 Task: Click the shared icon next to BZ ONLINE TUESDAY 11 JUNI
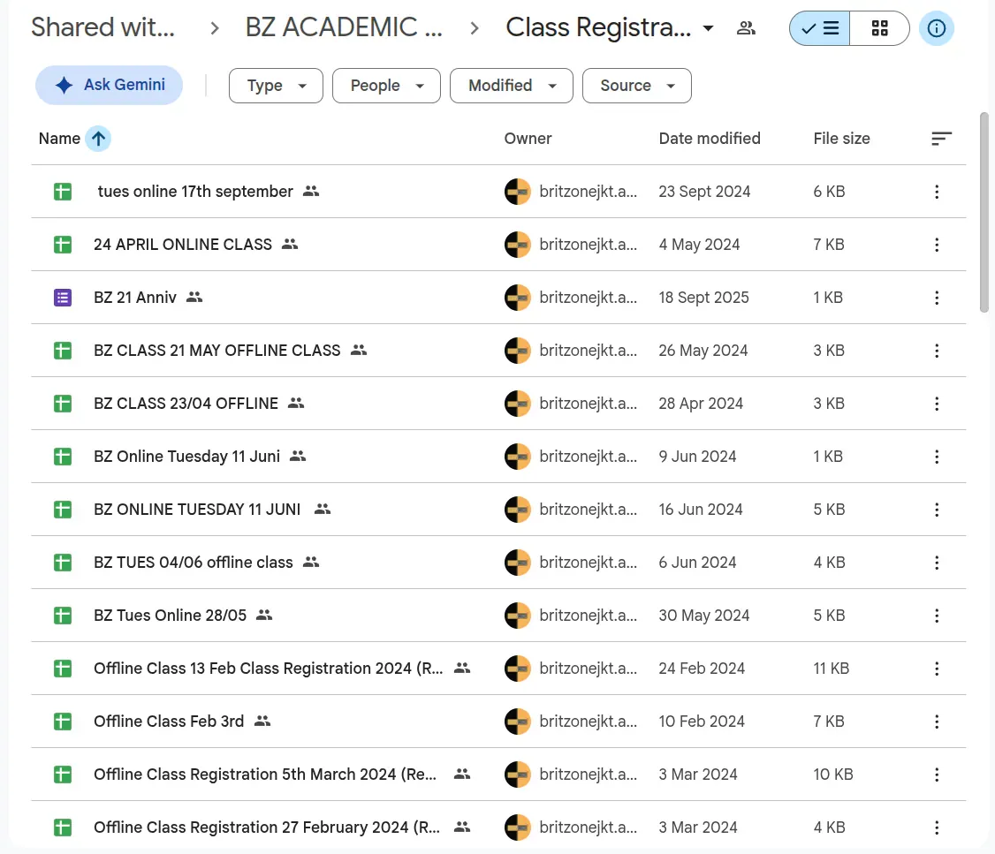click(323, 509)
